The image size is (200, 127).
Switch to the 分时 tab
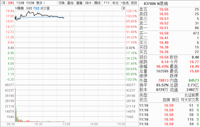pos(11,3)
